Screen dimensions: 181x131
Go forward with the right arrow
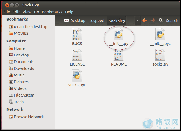[153, 20]
